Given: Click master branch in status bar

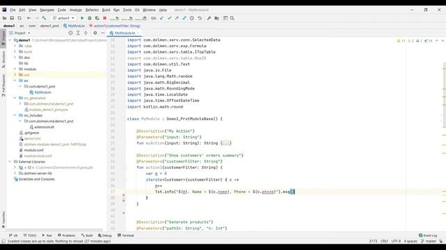Looking at the screenshot, I should point(429,241).
